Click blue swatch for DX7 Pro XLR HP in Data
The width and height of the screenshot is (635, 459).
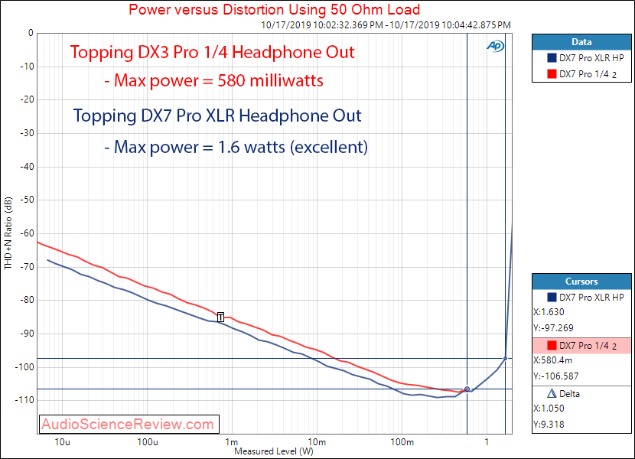tap(552, 58)
